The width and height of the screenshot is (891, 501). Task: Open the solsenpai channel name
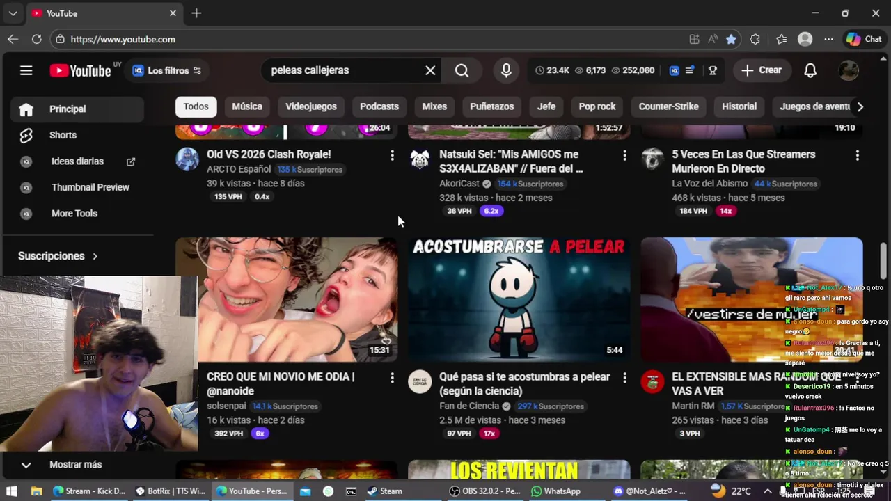(x=226, y=406)
